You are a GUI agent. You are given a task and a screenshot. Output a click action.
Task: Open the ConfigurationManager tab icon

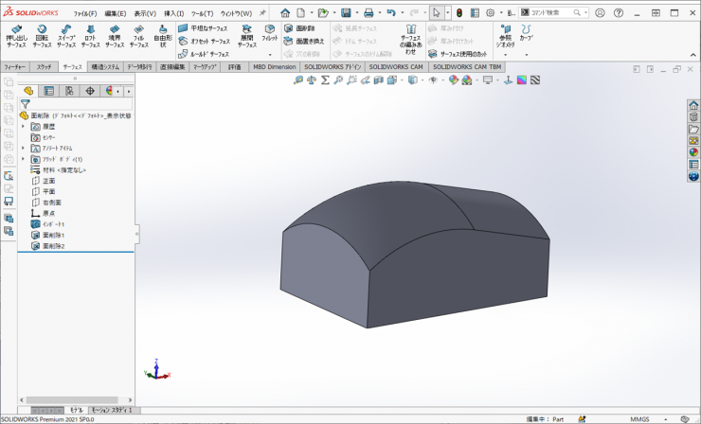(x=69, y=91)
